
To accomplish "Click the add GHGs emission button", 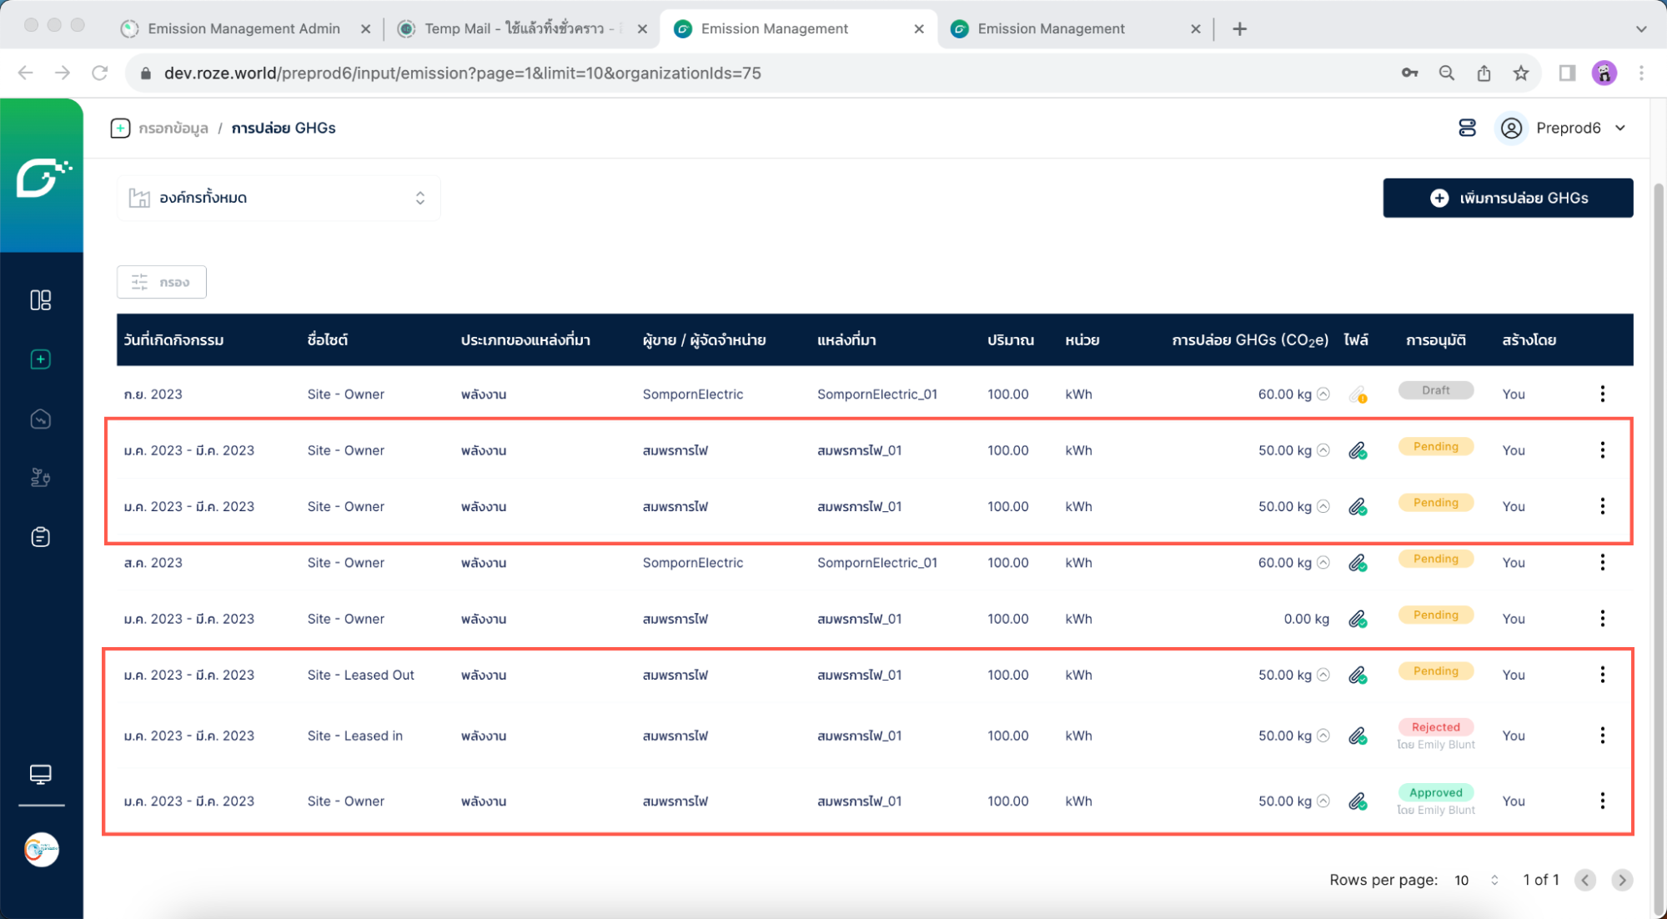I will pos(1508,198).
